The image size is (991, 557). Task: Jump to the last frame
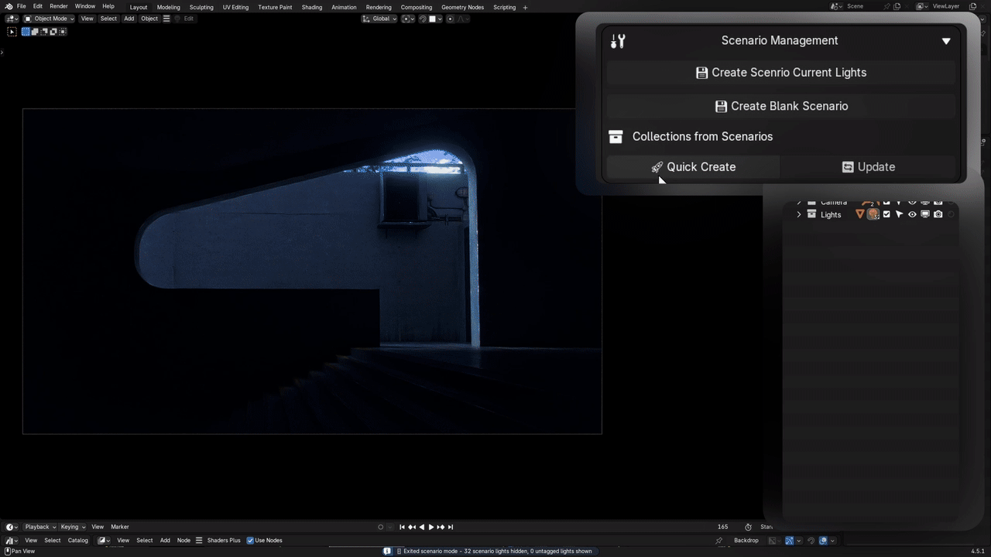(451, 527)
